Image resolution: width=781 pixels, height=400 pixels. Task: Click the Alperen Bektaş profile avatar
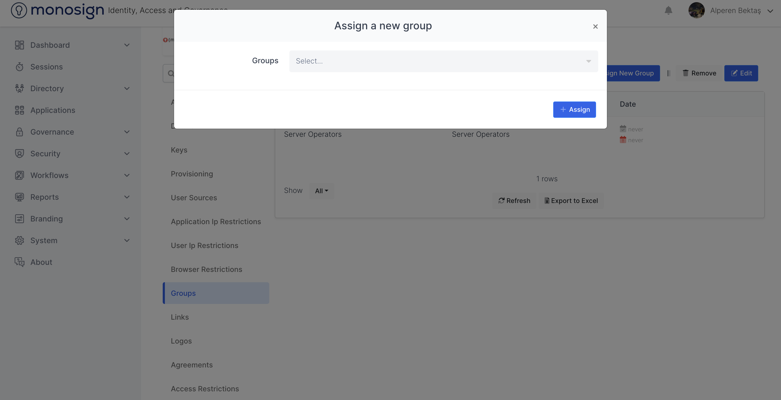696,11
